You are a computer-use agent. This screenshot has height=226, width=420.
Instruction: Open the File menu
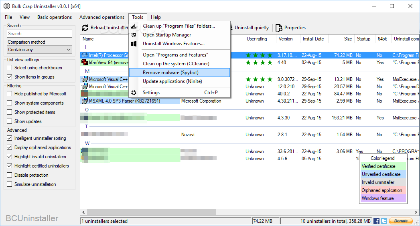pos(8,17)
